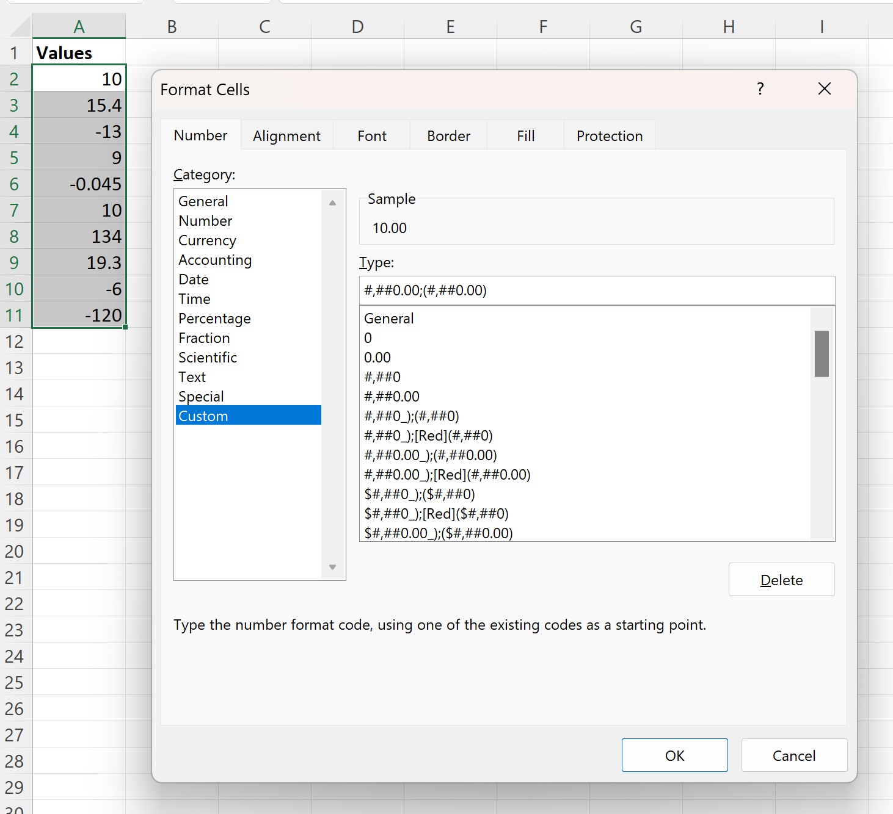Close the Format Cells dialog

point(824,89)
